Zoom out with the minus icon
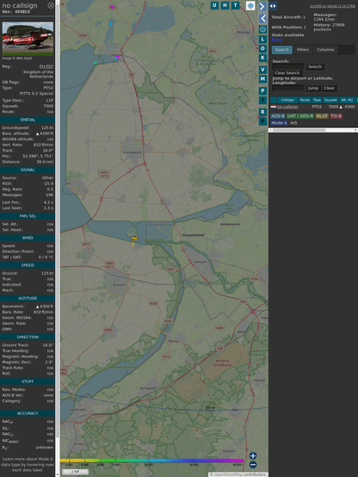The width and height of the screenshot is (358, 477). pyautogui.click(x=253, y=465)
